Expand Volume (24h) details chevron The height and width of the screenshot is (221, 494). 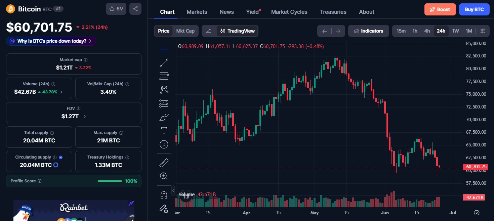(61, 92)
